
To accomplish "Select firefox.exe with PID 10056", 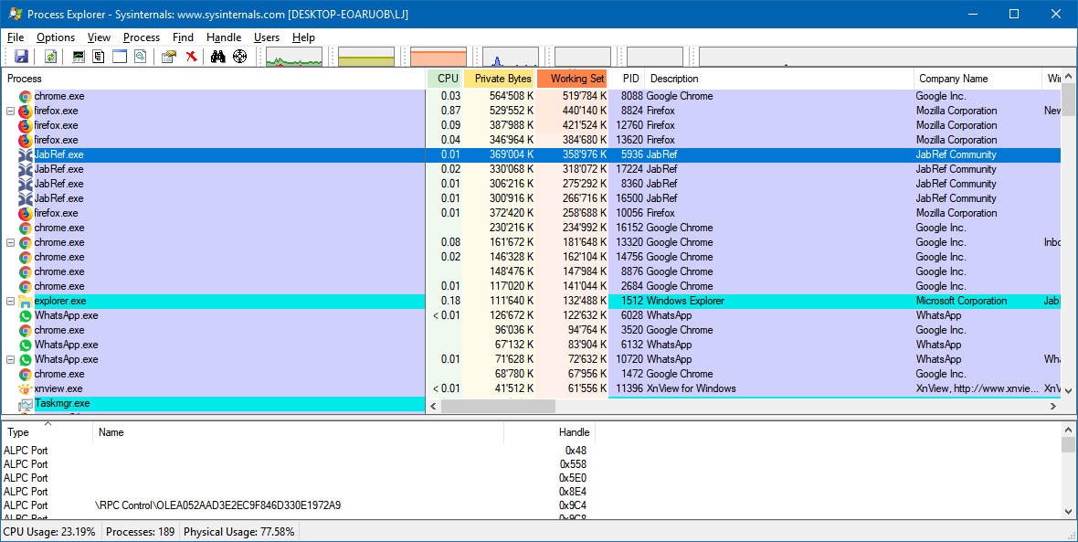I will (x=531, y=213).
